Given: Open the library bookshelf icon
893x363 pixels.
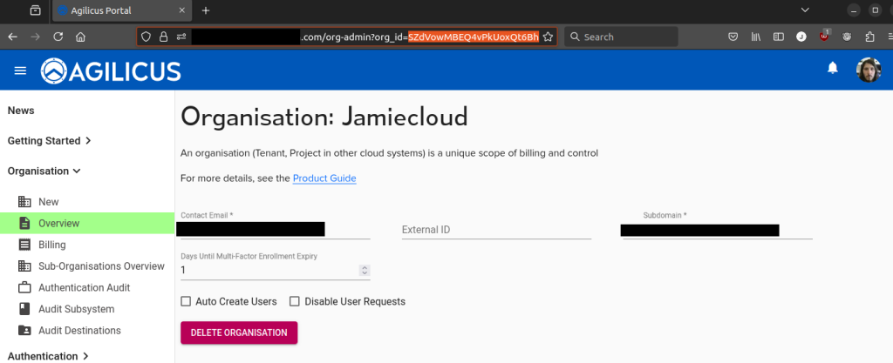Looking at the screenshot, I should (756, 37).
